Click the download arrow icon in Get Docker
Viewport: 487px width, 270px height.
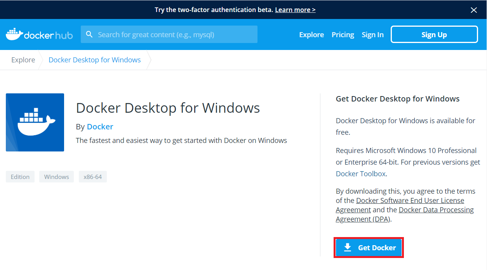click(348, 248)
